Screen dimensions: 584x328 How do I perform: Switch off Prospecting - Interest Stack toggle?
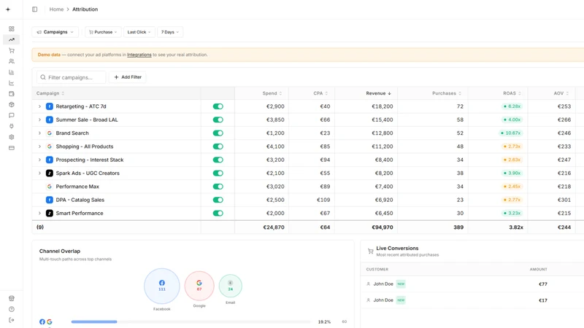(x=218, y=160)
